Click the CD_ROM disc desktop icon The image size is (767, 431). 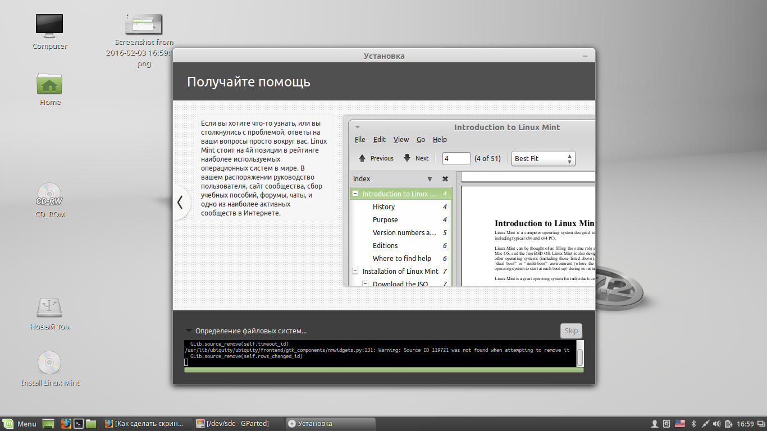[49, 196]
